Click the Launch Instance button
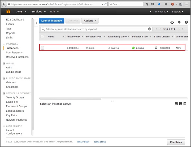The image size is (191, 147). click(51, 21)
